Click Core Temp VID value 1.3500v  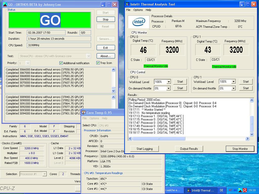pyautogui.click(x=131, y=166)
